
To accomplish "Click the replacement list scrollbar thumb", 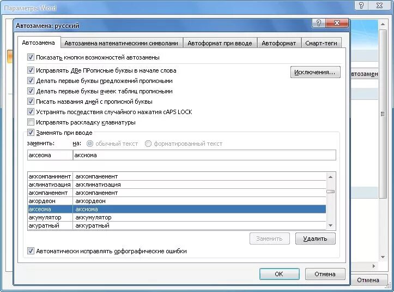I will click(330, 192).
